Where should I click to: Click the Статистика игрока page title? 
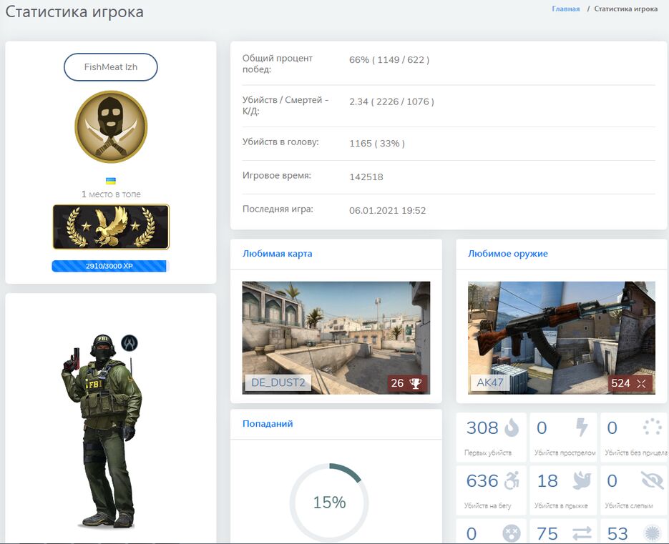point(74,11)
